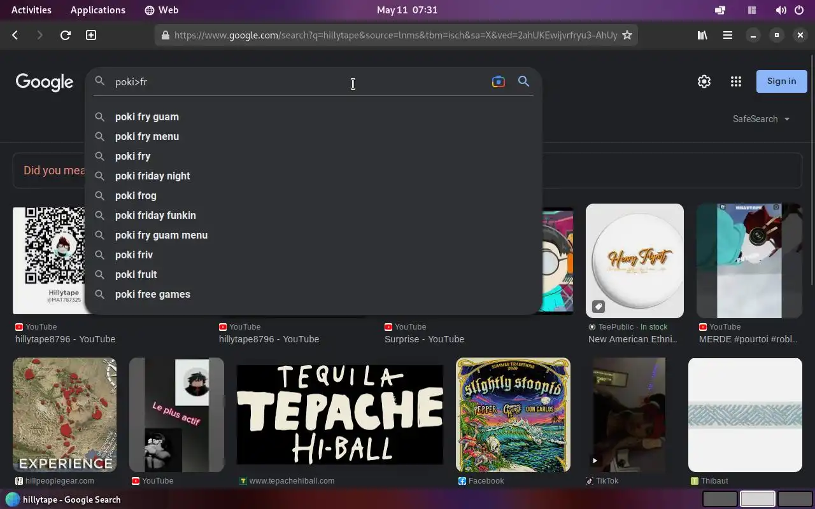Click search icon beside 'poki fry guam'
The height and width of the screenshot is (509, 815).
tap(99, 117)
